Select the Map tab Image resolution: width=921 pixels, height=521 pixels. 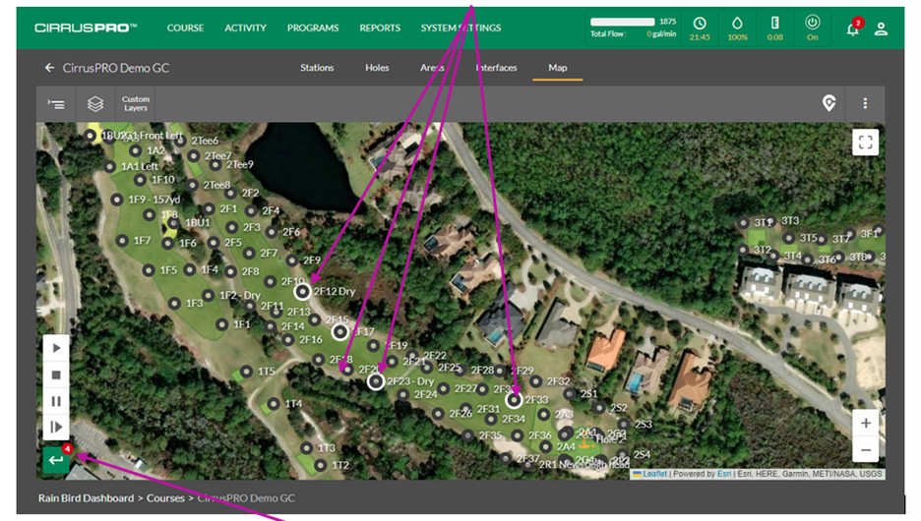pos(558,68)
